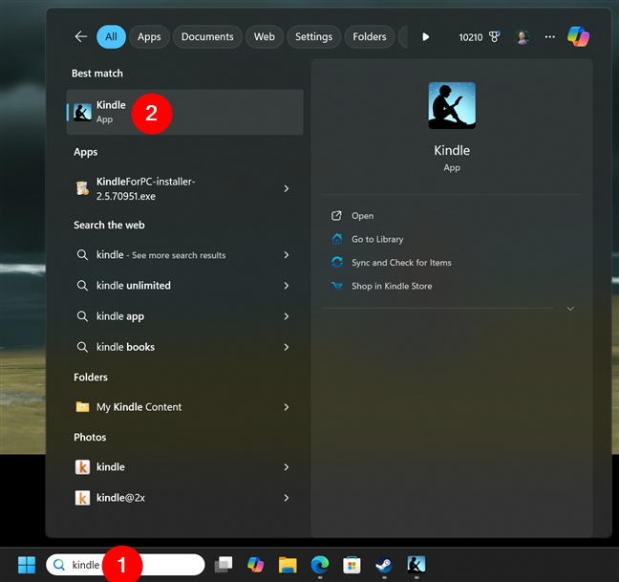
Task: Click the kindle@2x photo thumbnail icon
Action: point(82,498)
